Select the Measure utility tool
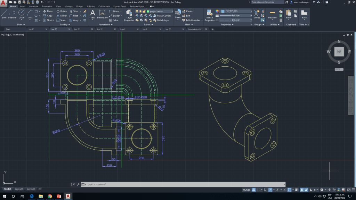 (272, 14)
